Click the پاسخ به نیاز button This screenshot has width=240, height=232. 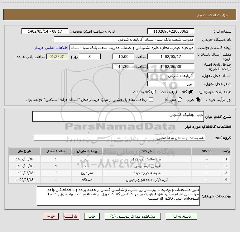click(x=181, y=216)
